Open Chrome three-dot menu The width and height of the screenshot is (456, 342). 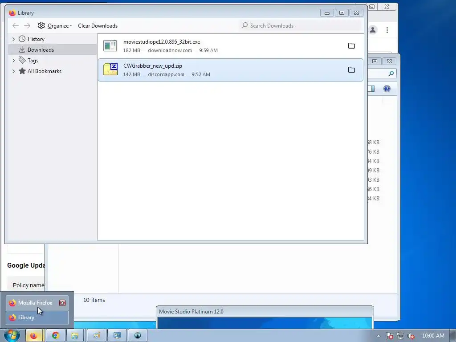[x=387, y=30]
